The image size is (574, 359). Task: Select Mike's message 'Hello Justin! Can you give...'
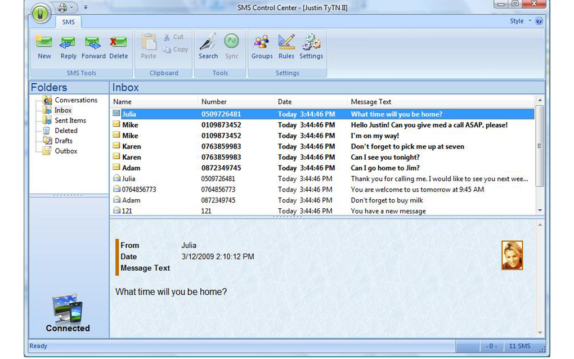tap(322, 125)
